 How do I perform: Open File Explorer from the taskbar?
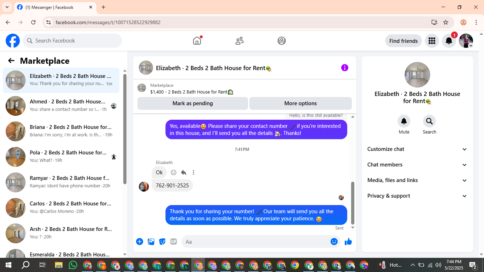[x=59, y=265]
